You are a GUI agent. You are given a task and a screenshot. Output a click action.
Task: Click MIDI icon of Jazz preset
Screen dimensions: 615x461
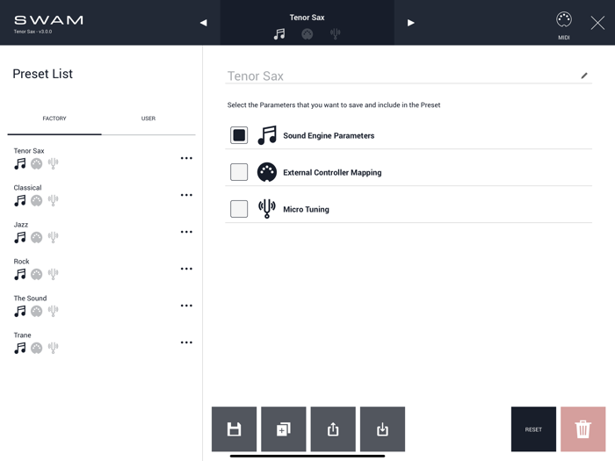pos(37,238)
